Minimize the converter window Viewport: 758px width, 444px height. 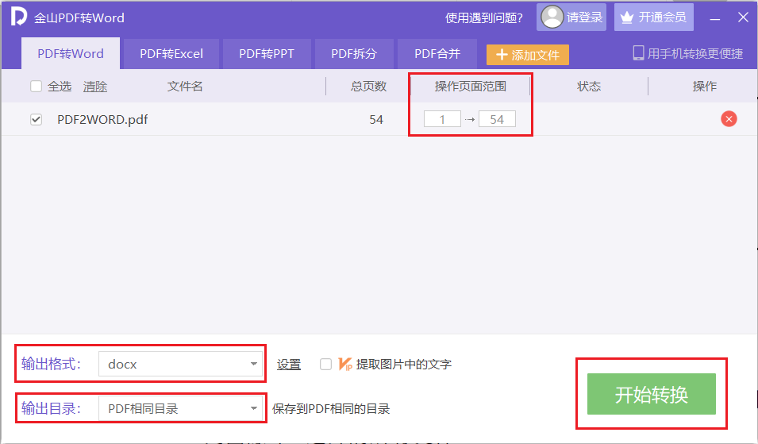coord(715,18)
